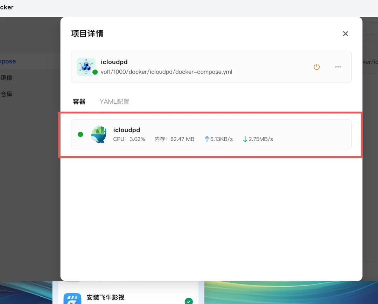The image size is (378, 304).
Task: Click the docker-compose.yml path text
Action: (x=166, y=72)
